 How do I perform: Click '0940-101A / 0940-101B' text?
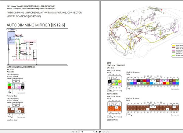pyautogui.click(x=116, y=65)
